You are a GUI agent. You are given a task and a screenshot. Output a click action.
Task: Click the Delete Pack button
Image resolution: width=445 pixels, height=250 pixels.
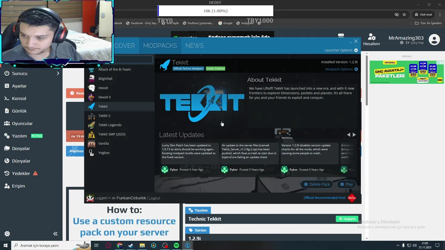[317, 184]
